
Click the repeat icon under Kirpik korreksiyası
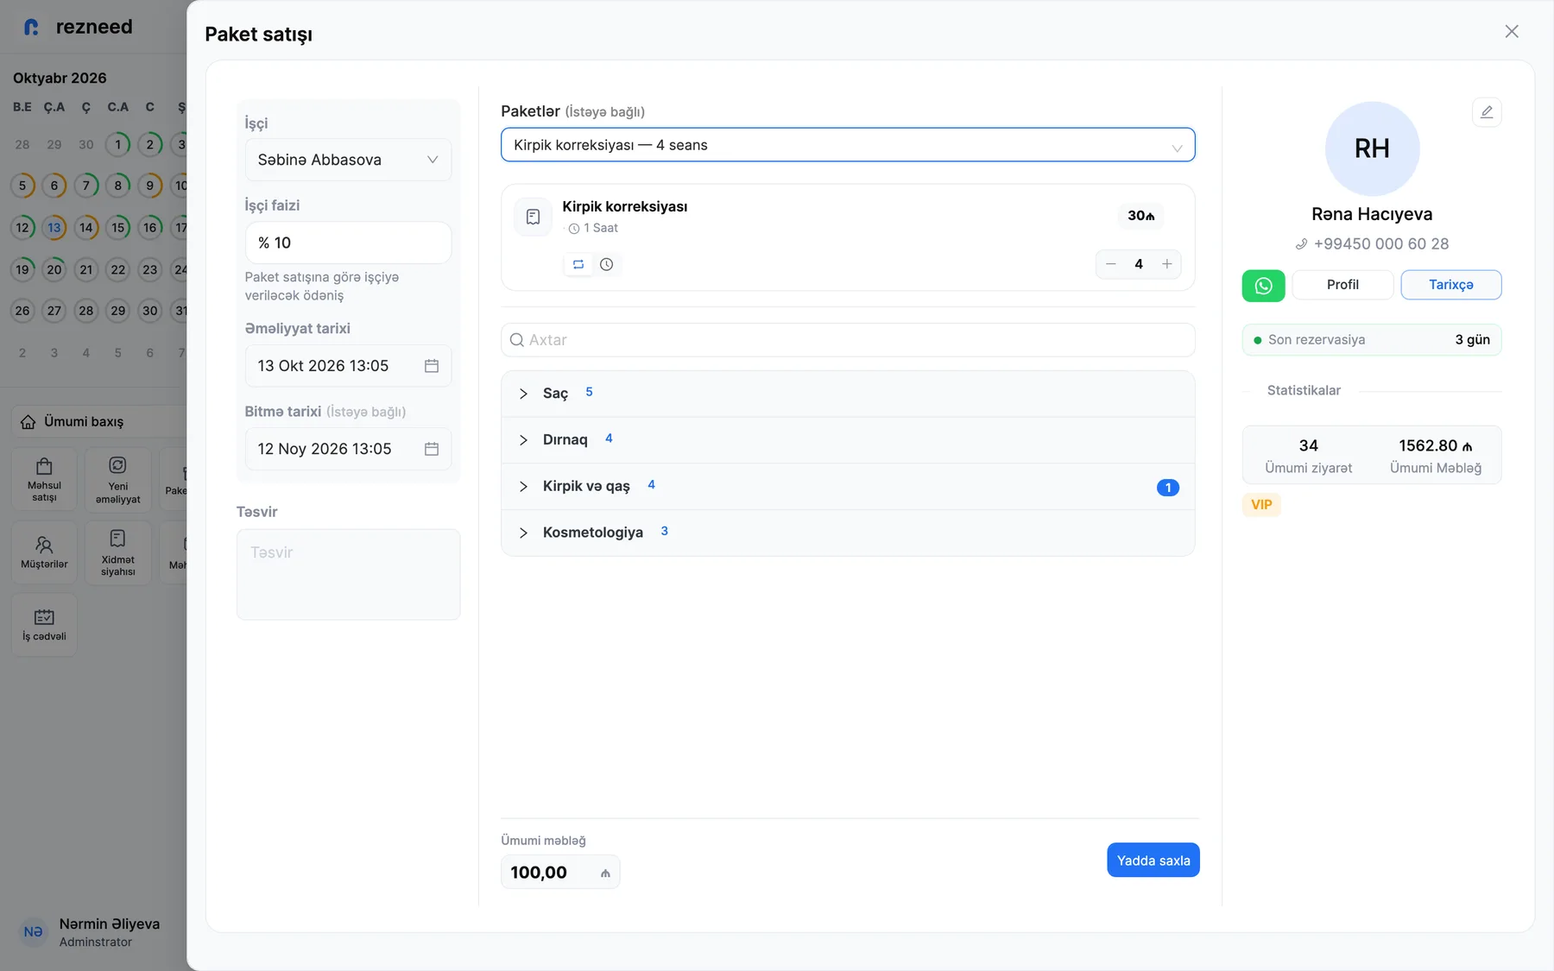pos(578,264)
